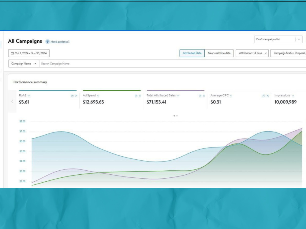Focus the Search Campaign Name field

(173, 64)
